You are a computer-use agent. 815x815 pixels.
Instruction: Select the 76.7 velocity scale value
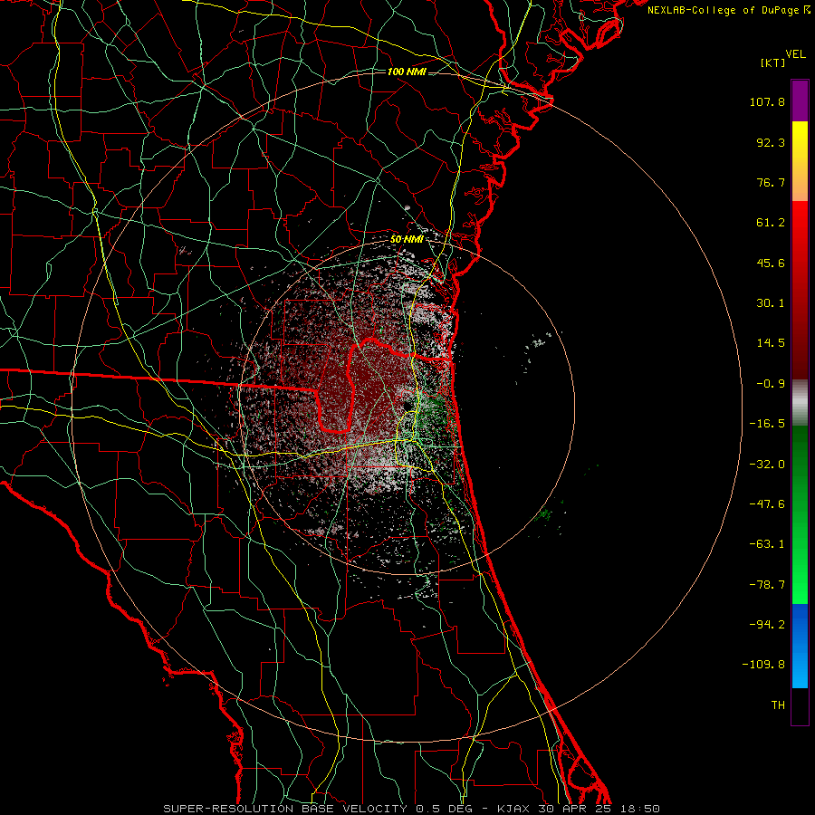coord(771,182)
